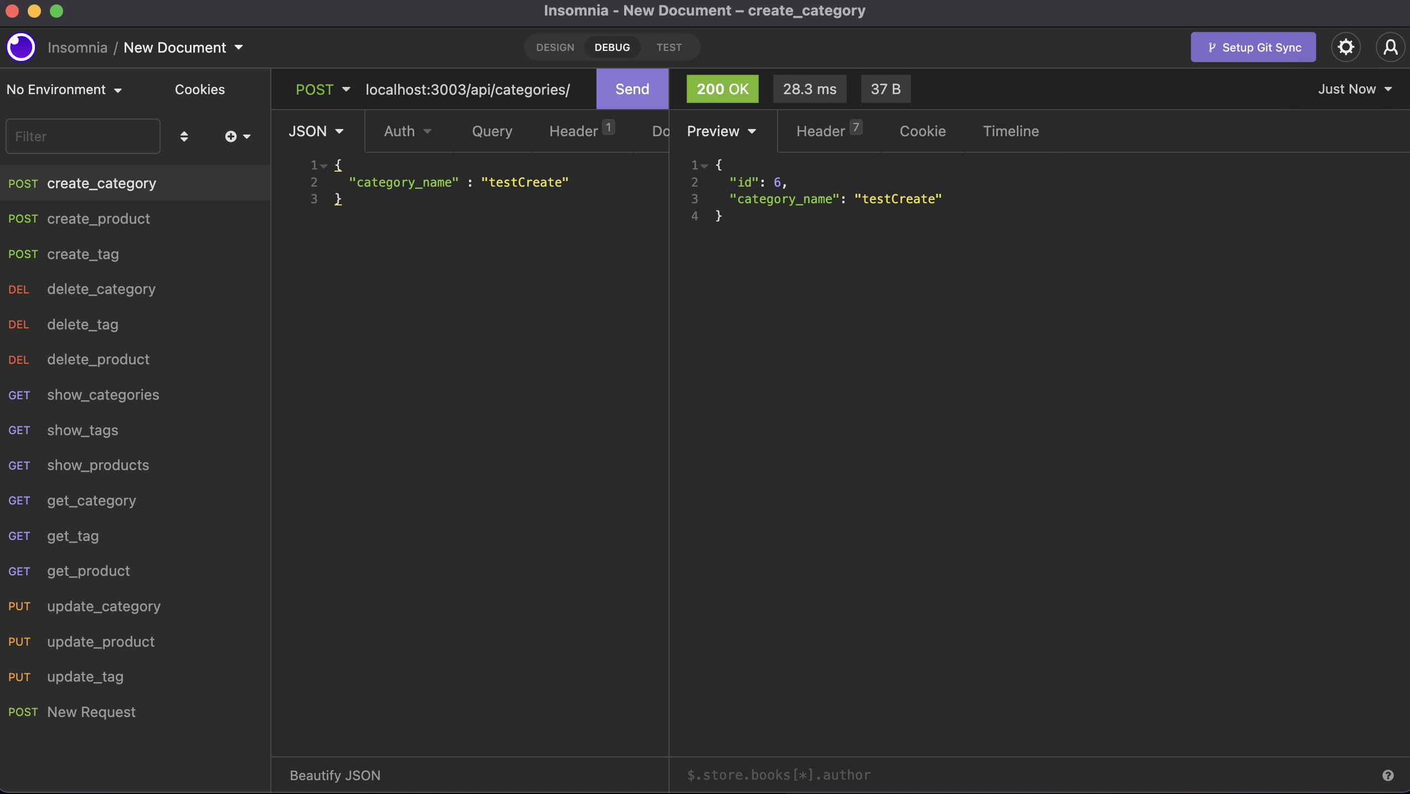Open the request Header tab
This screenshot has height=794, width=1410.
click(x=582, y=131)
